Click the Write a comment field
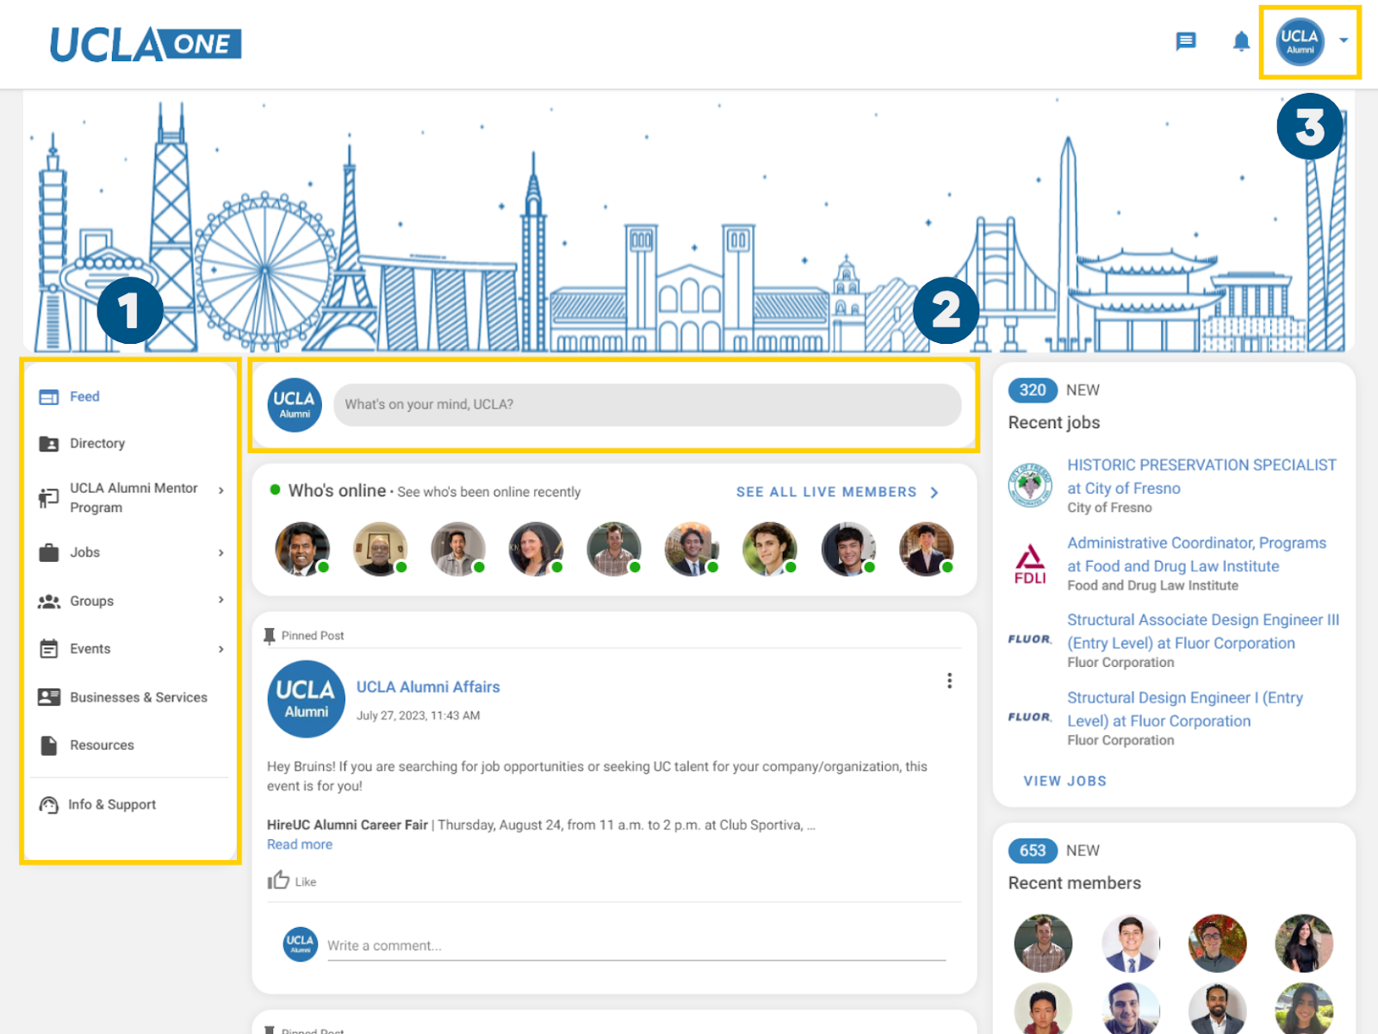1378x1034 pixels. point(636,946)
